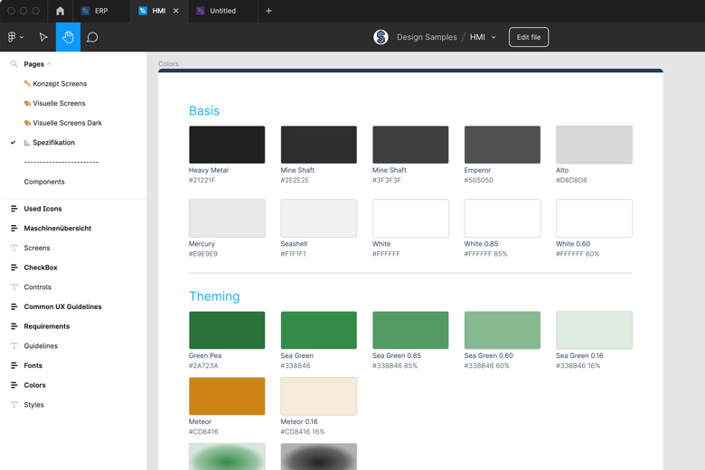Click the White 0.60 swatch

[594, 218]
